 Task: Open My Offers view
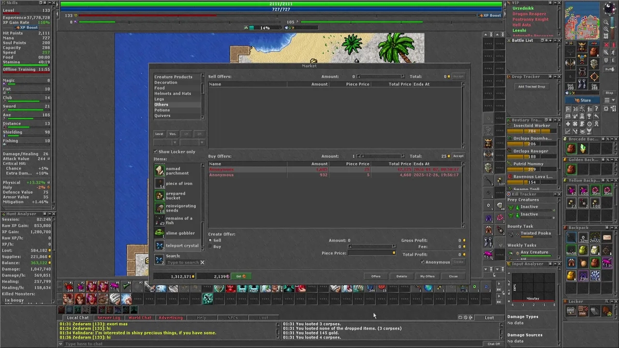tap(427, 276)
